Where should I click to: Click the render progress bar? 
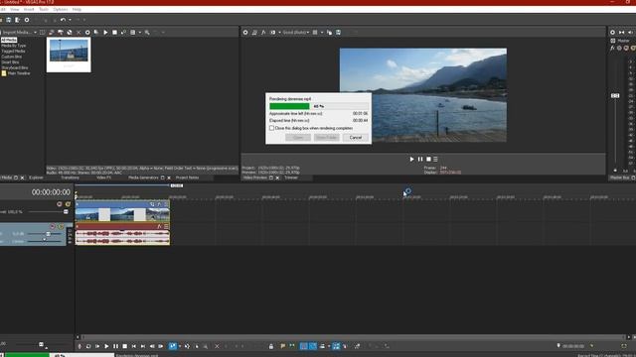pos(319,106)
